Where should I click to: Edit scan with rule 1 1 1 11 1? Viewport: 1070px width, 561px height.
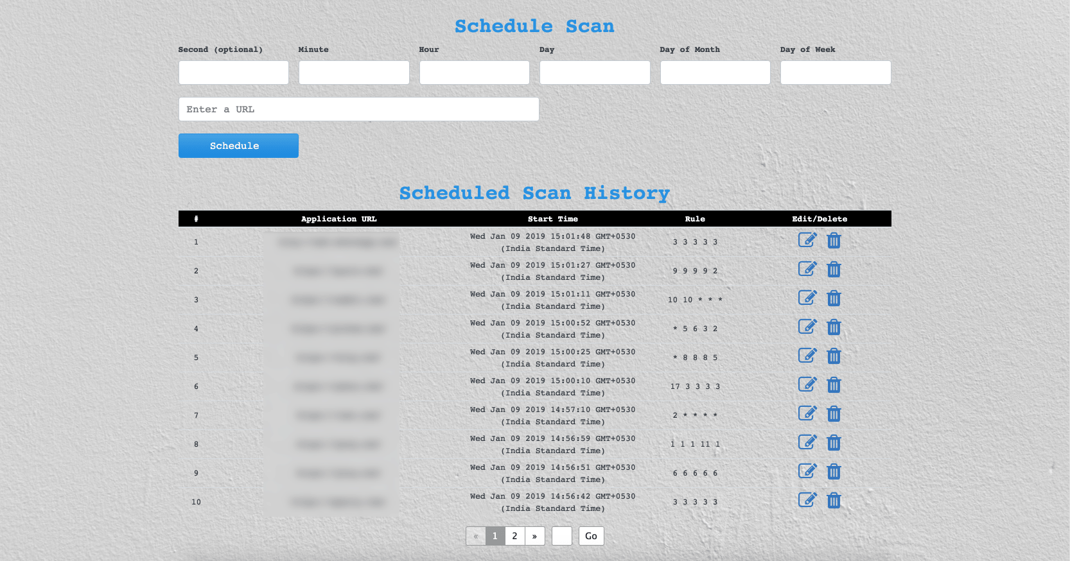coord(807,442)
